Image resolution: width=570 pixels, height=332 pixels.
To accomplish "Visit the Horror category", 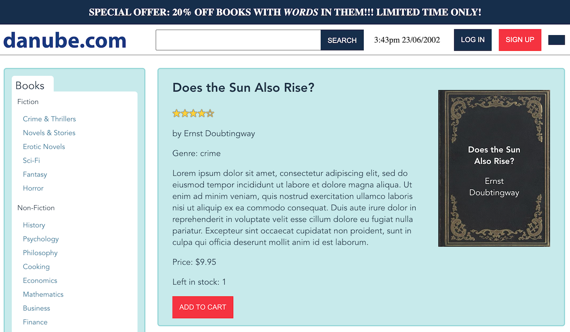I will pos(33,188).
